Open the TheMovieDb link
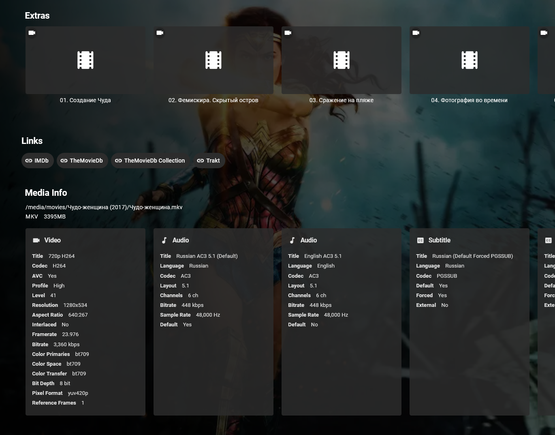Viewport: 555px width, 435px height. point(82,161)
